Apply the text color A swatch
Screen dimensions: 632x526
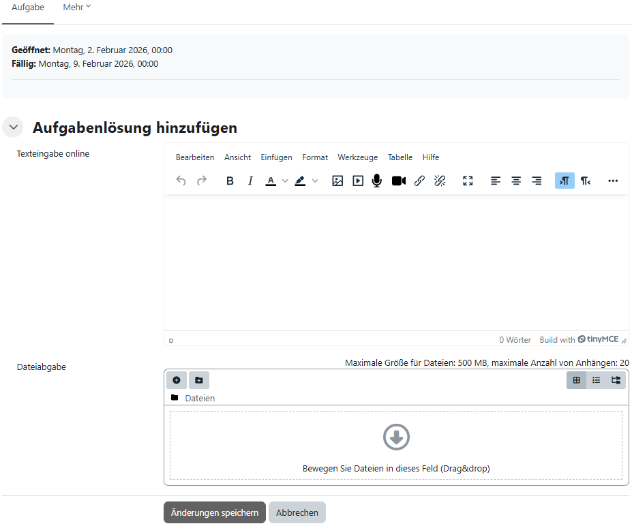pos(271,181)
